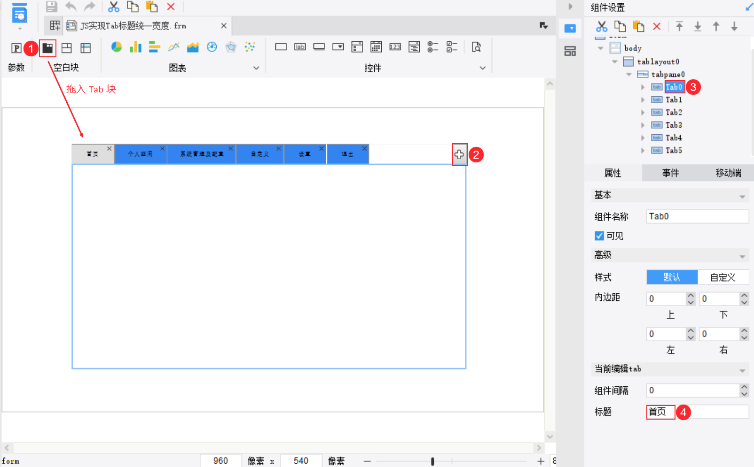Expand the Tab3 tree node
This screenshot has height=467, width=754.
pos(643,125)
